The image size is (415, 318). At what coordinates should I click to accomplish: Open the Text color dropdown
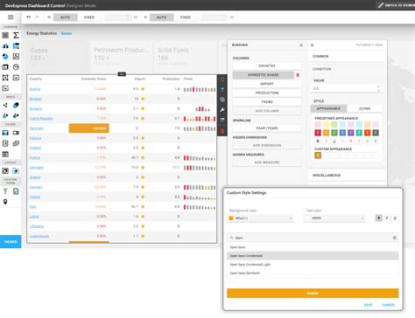pyautogui.click(x=334, y=218)
